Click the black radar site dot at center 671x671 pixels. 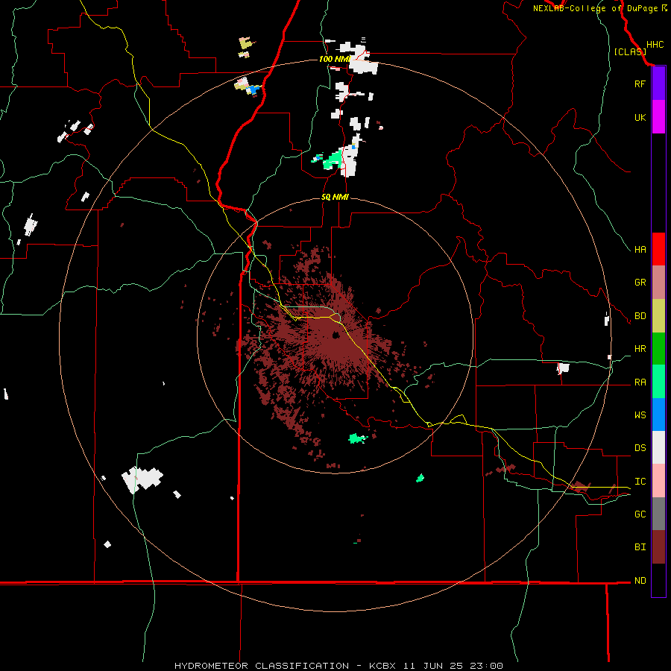336,335
